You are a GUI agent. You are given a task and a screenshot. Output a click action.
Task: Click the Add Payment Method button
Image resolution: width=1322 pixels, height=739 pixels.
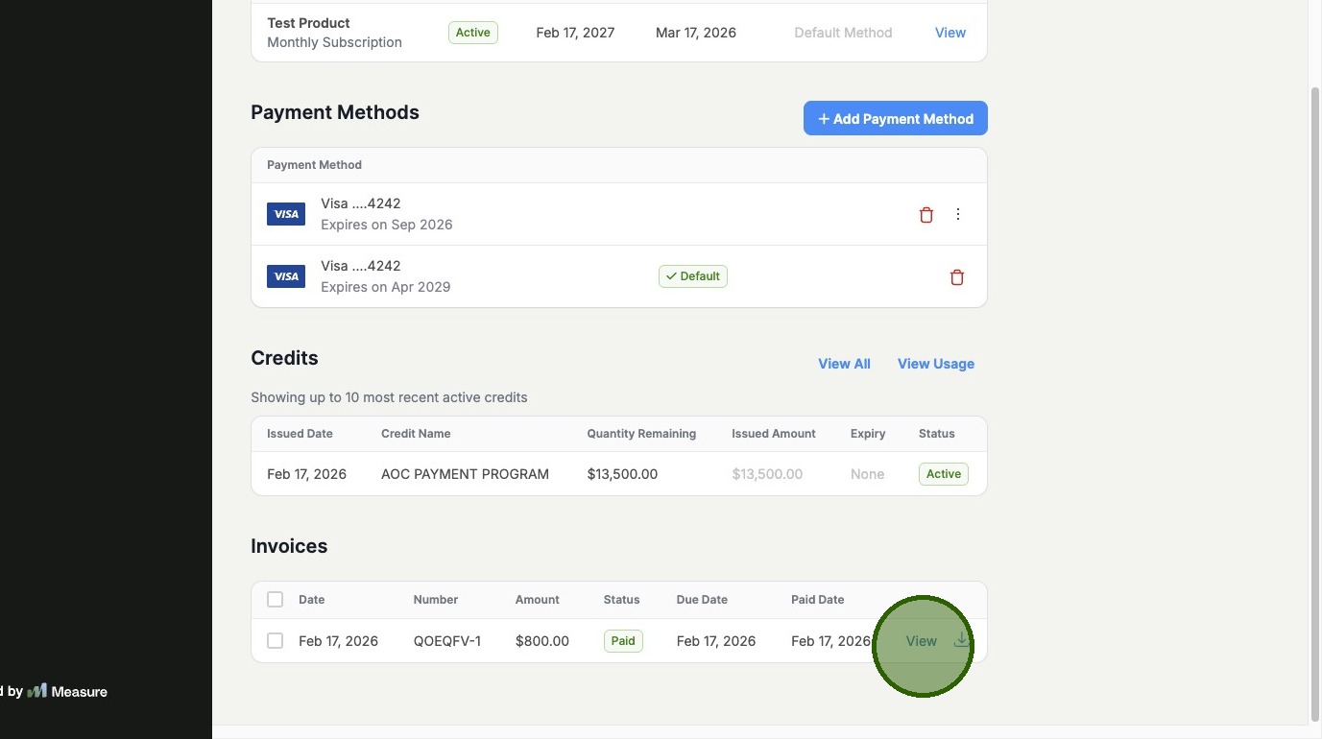coord(895,119)
